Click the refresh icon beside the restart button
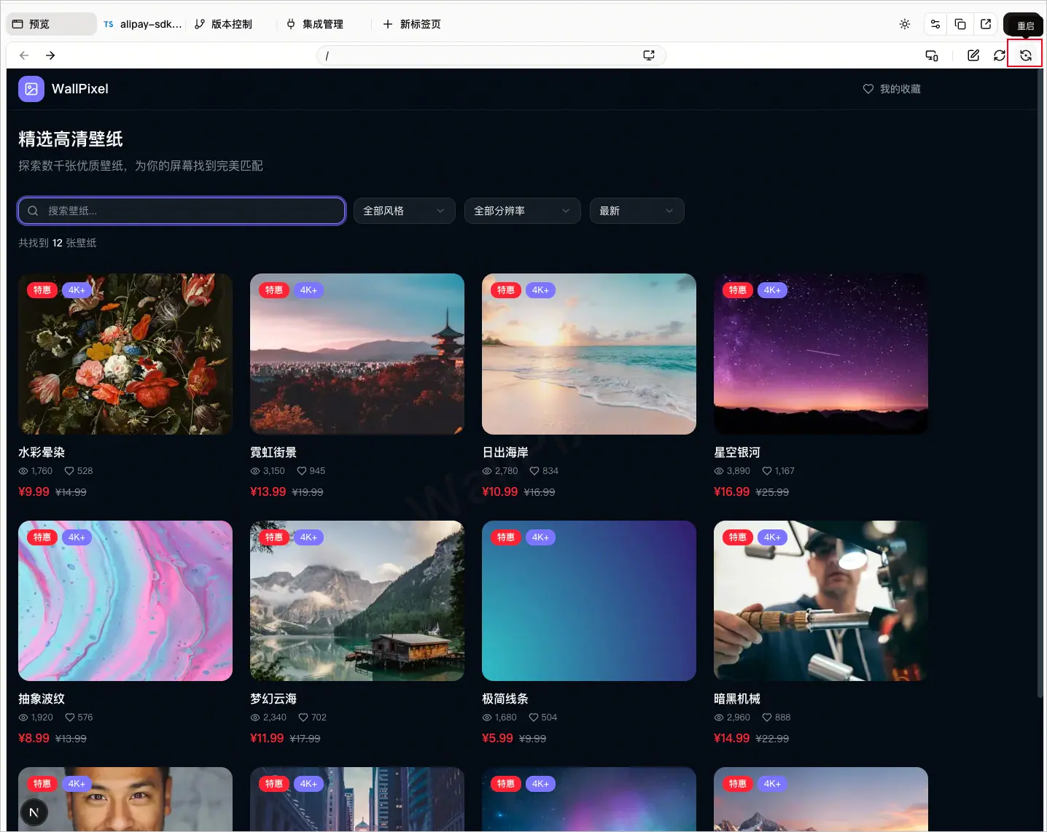 [x=1000, y=55]
